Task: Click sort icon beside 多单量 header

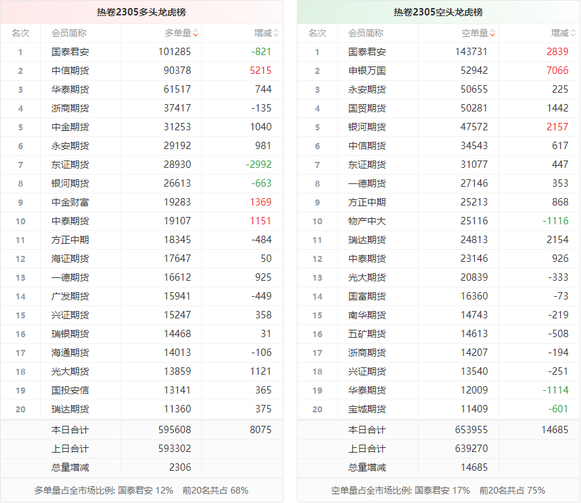Action: point(195,33)
